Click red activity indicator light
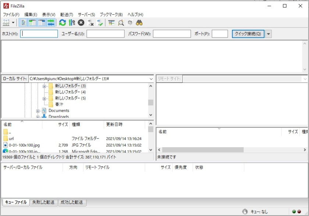This screenshot has height=216, width=309. point(299,212)
